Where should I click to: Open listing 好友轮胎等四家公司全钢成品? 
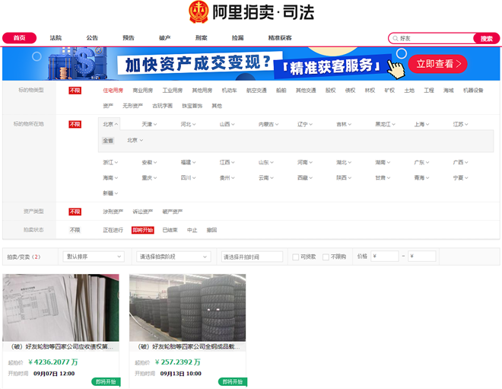click(189, 346)
